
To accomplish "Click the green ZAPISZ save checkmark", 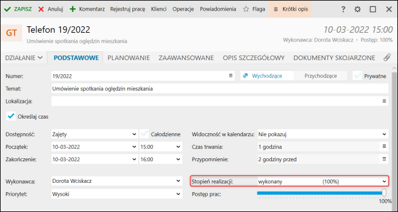I will pyautogui.click(x=8, y=9).
